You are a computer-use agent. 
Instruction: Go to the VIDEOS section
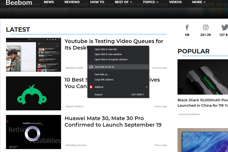pos(175,2)
